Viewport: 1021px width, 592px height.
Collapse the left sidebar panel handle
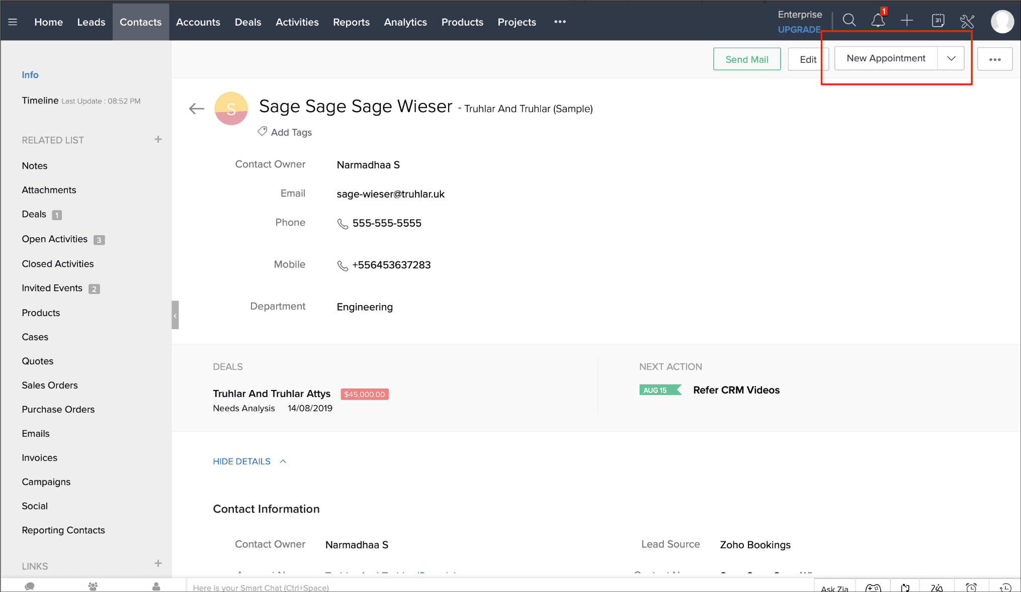175,315
